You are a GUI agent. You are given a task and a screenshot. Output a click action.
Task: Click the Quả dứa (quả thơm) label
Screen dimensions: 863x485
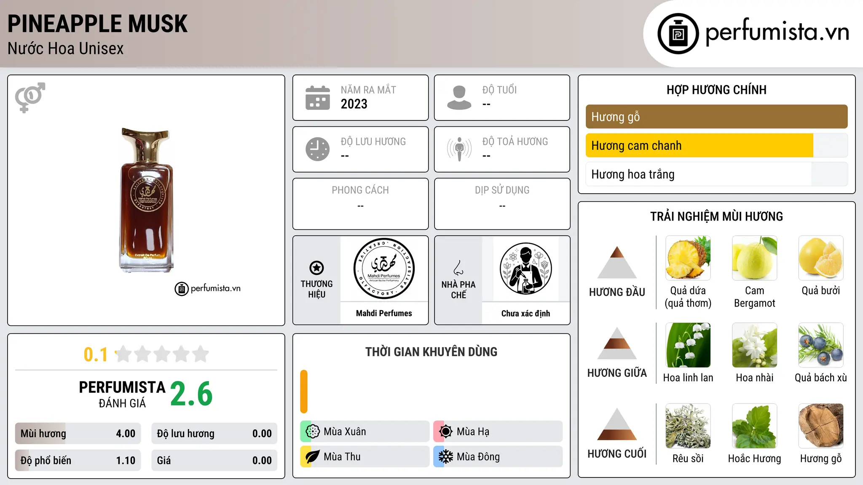pos(688,297)
